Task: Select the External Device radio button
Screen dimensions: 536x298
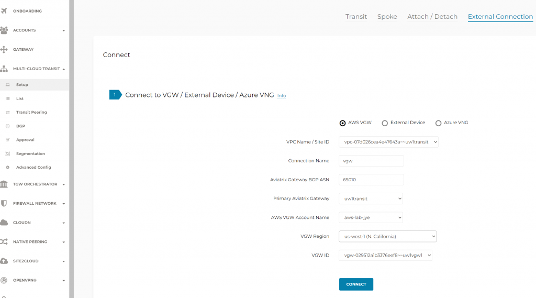Action: click(x=385, y=123)
